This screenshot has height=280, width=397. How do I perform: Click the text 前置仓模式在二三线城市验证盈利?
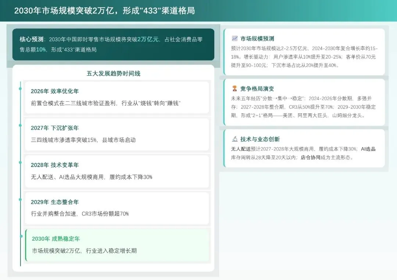click(x=73, y=103)
